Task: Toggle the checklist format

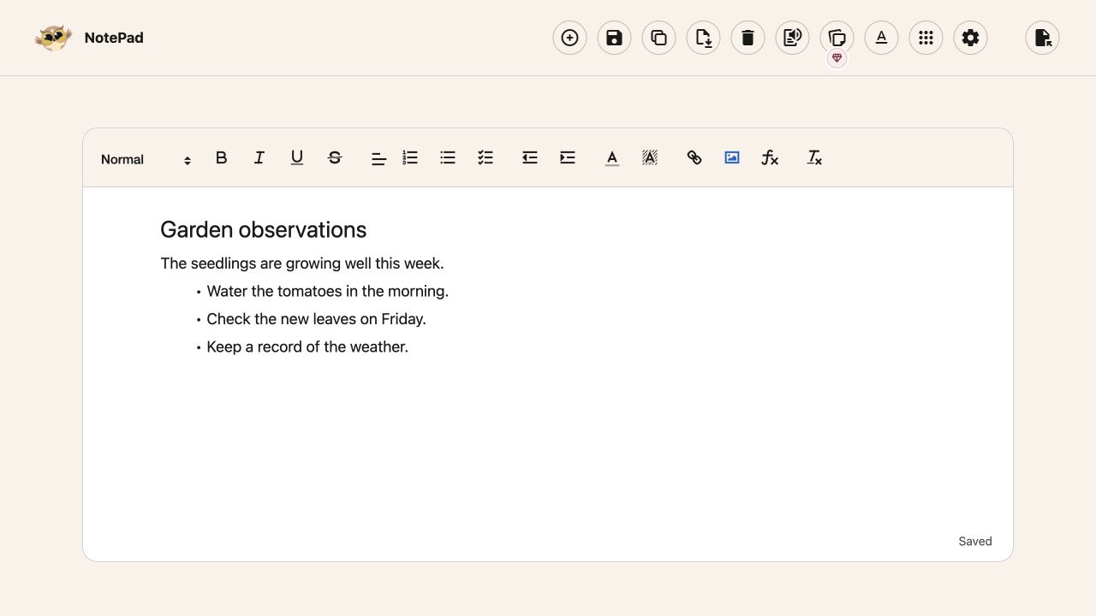Action: (x=485, y=157)
